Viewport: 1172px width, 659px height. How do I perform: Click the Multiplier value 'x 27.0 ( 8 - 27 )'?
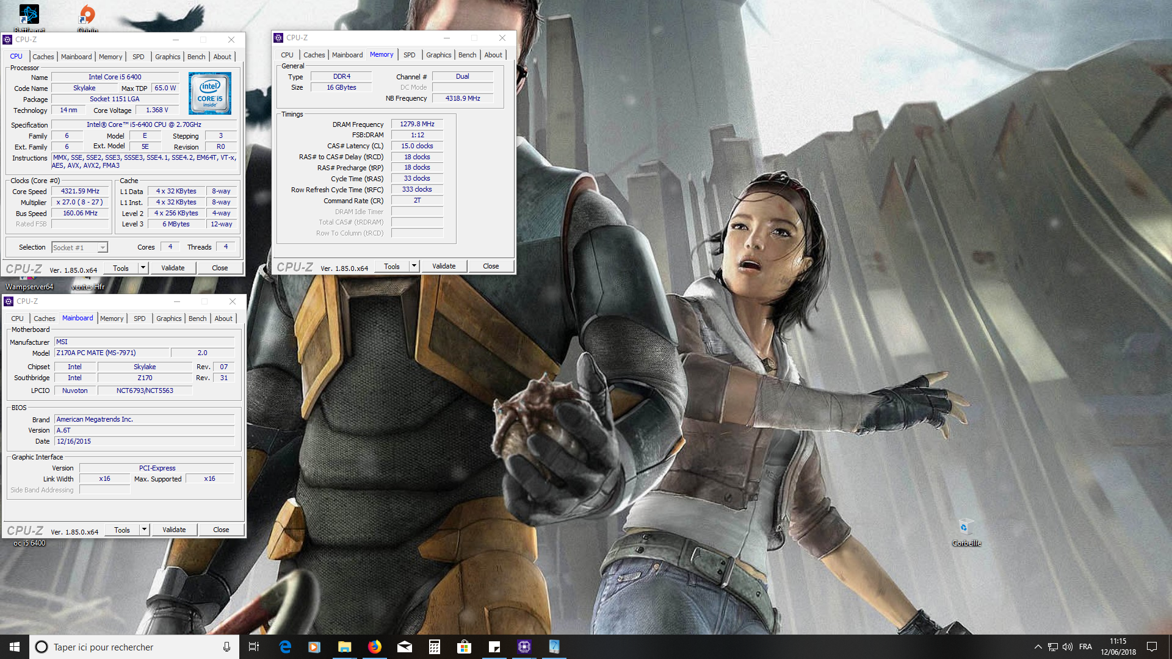80,202
